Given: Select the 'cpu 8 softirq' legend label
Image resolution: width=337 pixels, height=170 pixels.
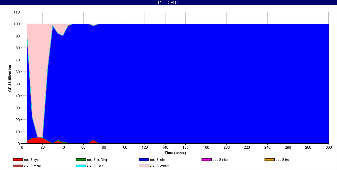Looking at the screenshot, I should 97,160.
